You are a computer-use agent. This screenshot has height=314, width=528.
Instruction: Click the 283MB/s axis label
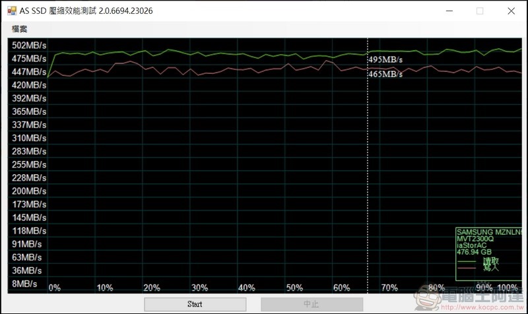click(x=29, y=151)
